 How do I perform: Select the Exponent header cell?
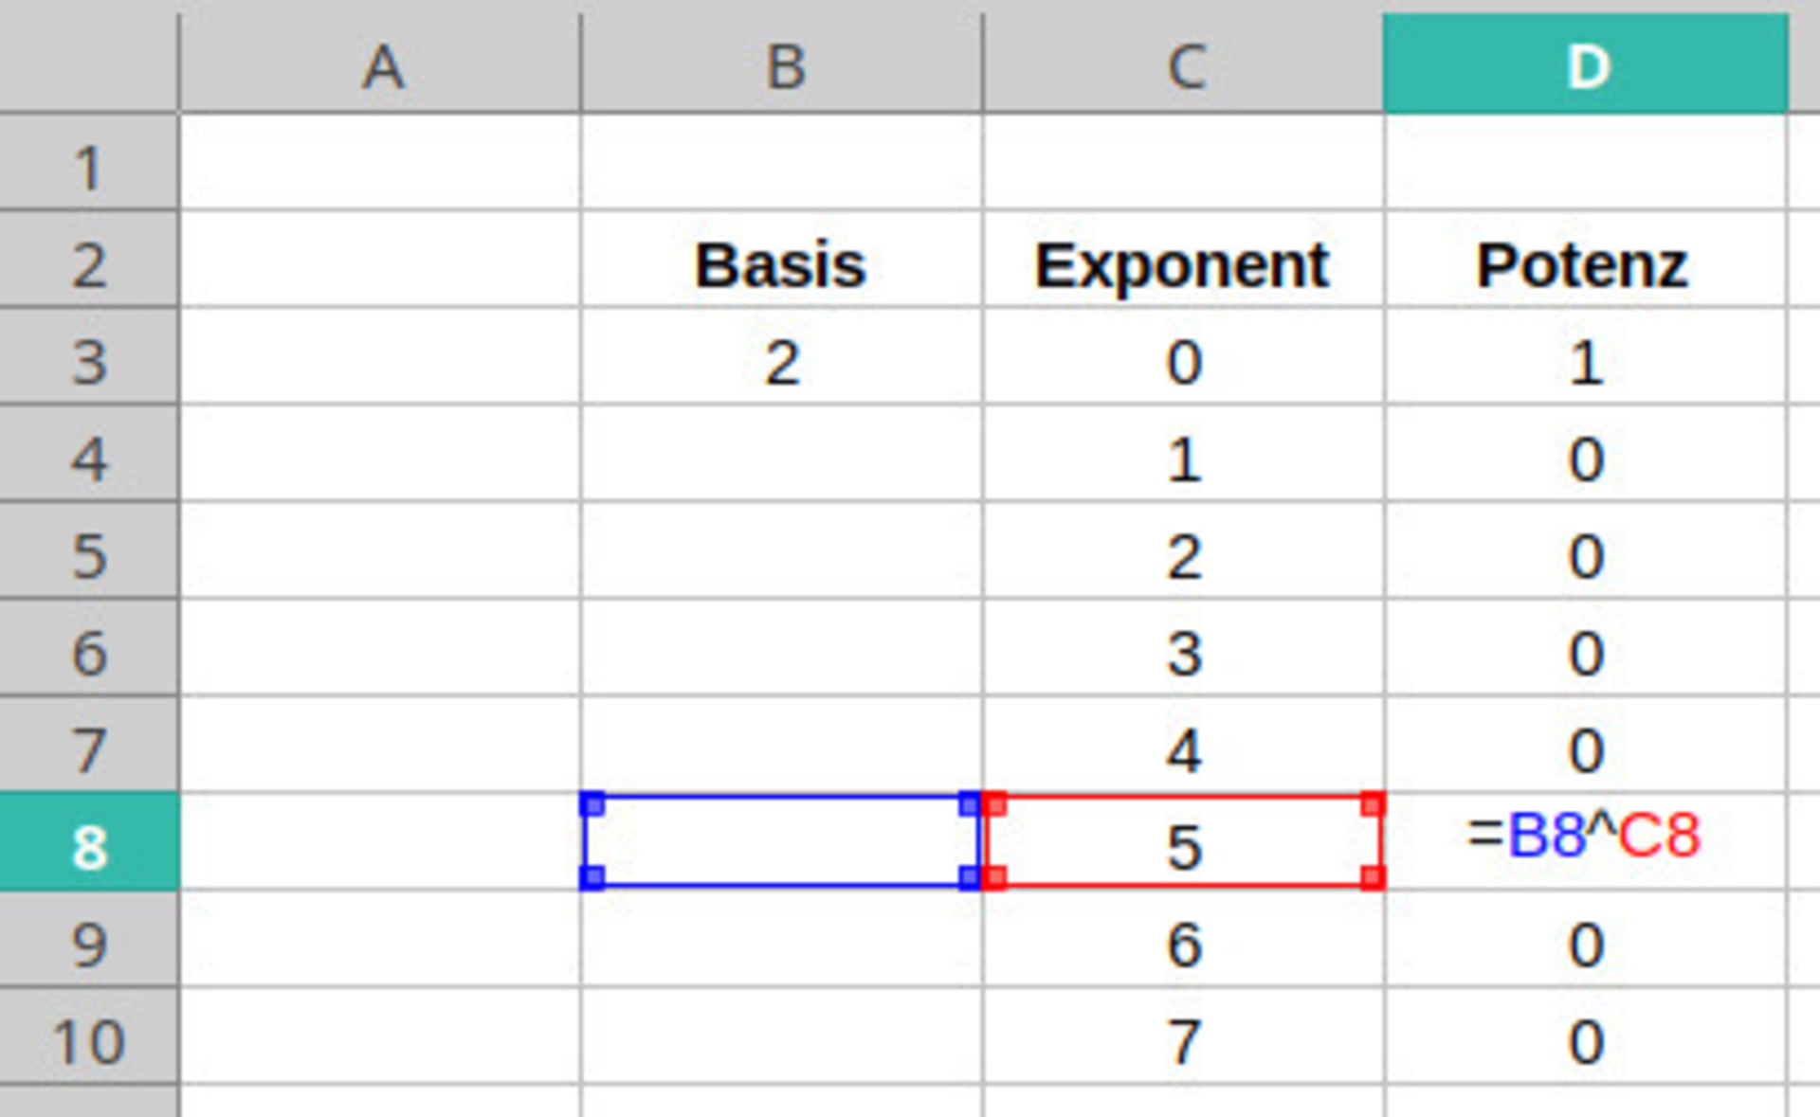[x=1182, y=264]
